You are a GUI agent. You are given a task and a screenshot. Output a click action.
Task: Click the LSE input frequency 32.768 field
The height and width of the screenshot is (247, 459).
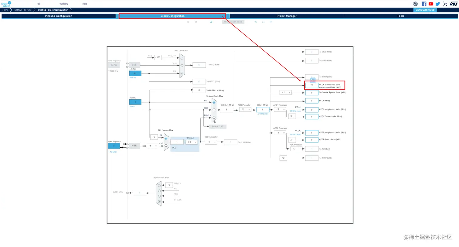pyautogui.click(x=114, y=65)
